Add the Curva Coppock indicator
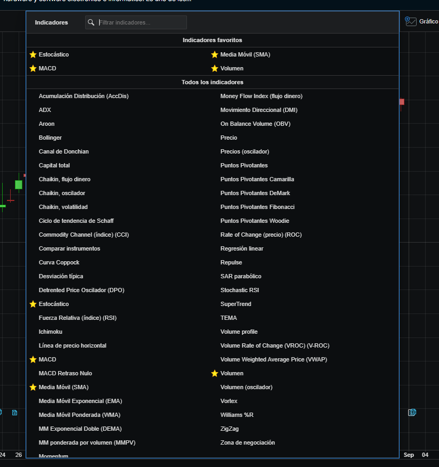This screenshot has width=439, height=467. (x=59, y=262)
